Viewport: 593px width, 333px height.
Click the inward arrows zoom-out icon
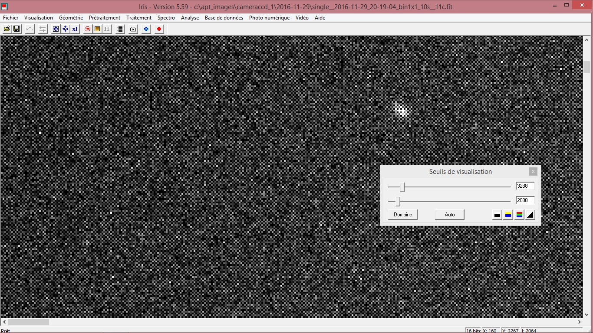coord(65,29)
